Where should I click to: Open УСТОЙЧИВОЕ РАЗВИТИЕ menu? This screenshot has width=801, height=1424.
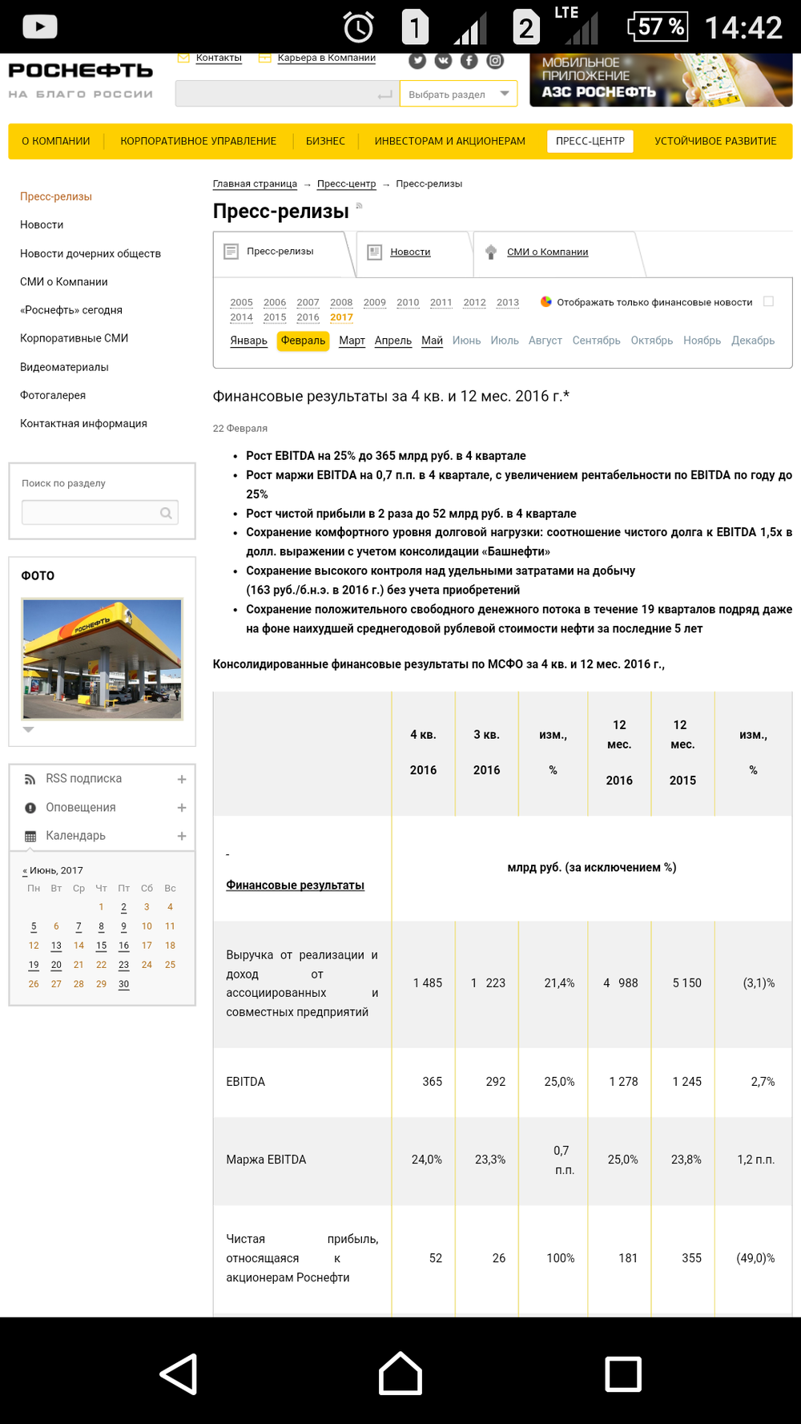point(715,141)
